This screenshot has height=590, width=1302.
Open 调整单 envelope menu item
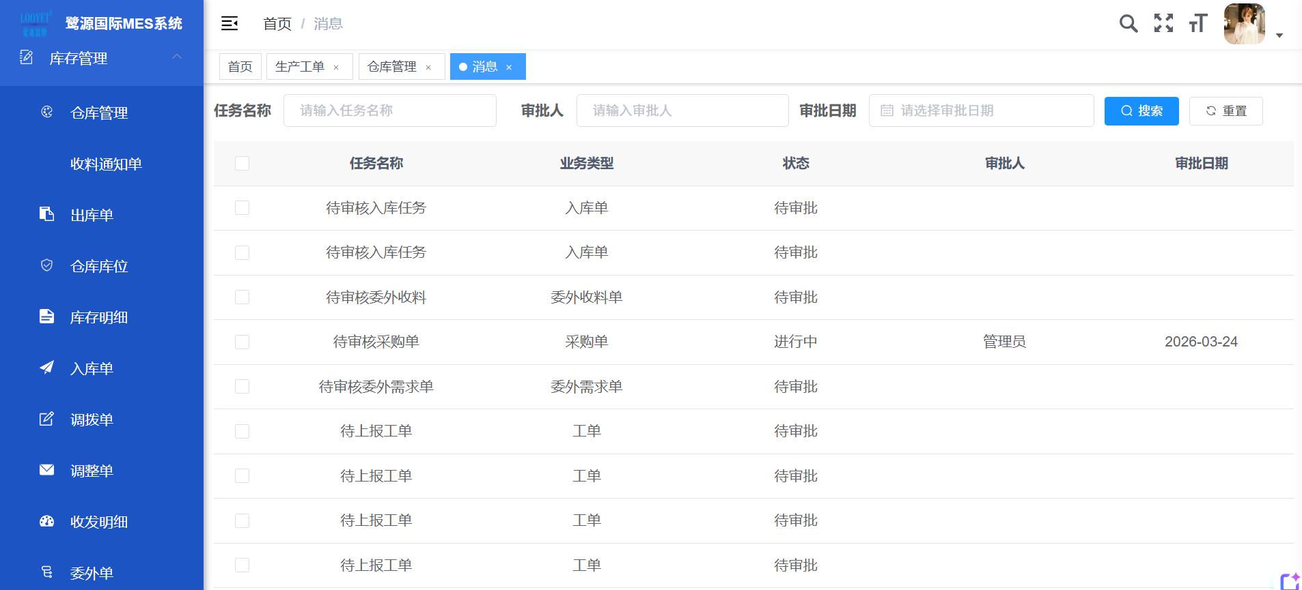tap(92, 471)
